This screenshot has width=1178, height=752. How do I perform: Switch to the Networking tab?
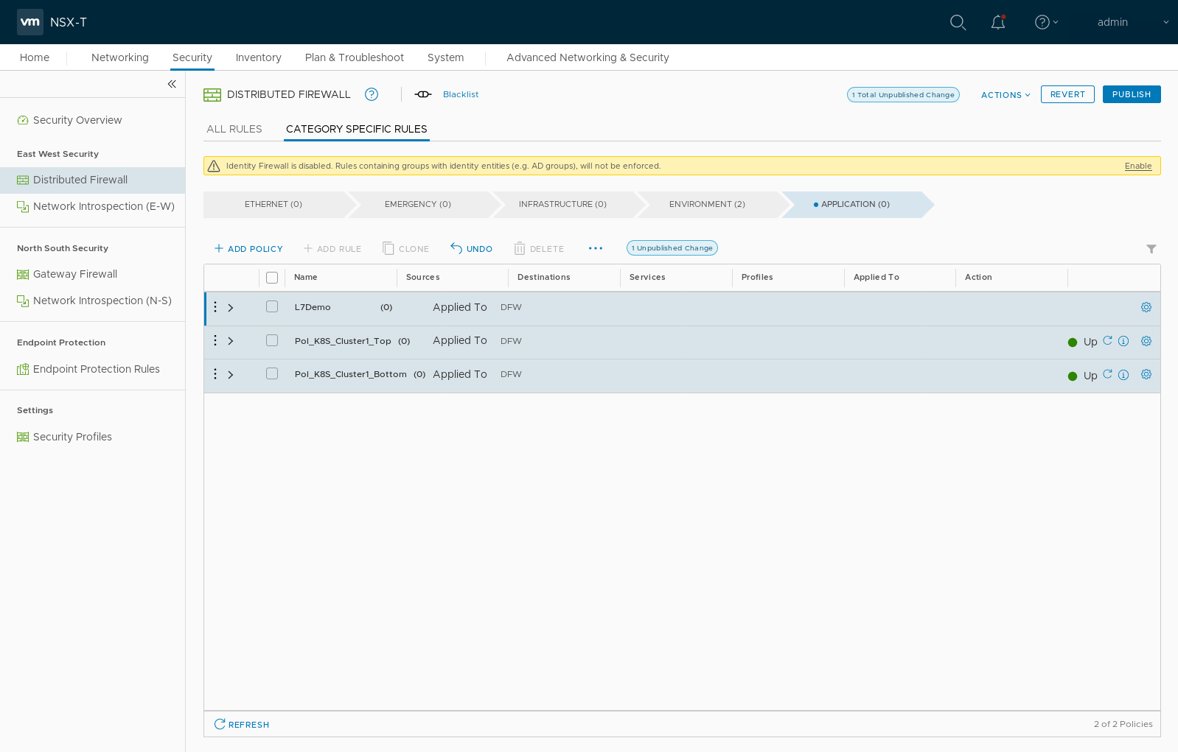[120, 57]
